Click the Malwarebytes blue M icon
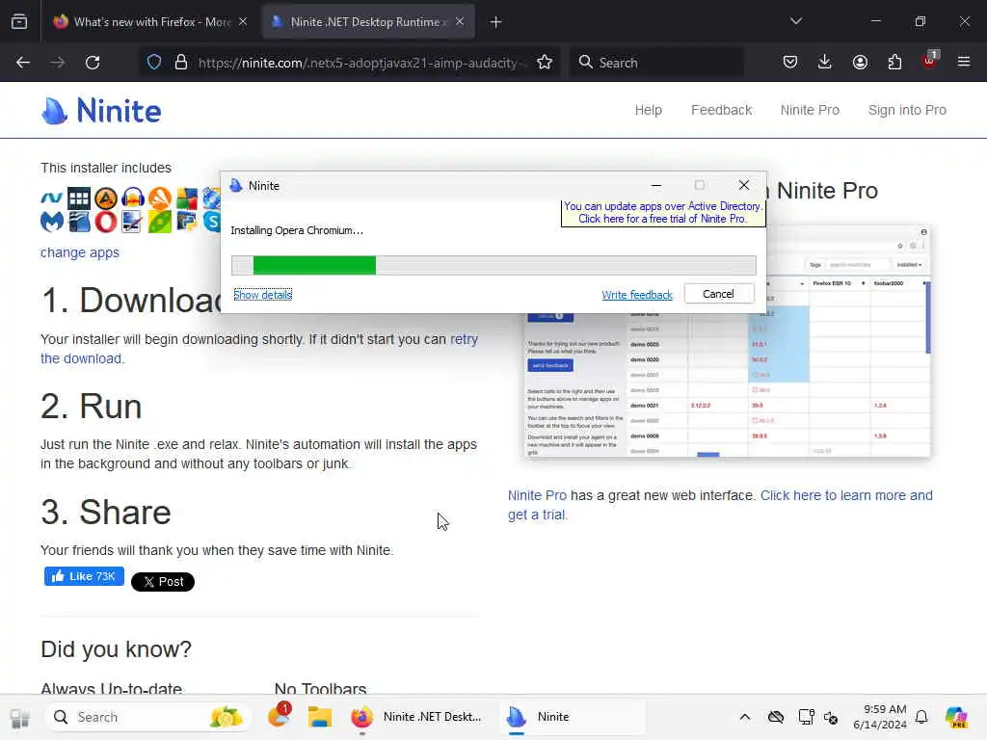 (52, 222)
